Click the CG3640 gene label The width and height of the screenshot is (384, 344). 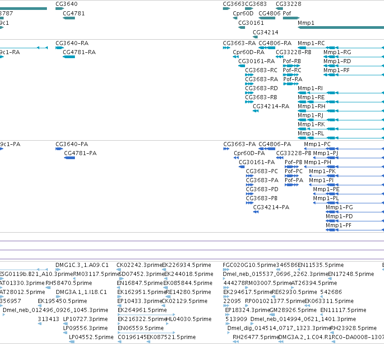[66, 4]
